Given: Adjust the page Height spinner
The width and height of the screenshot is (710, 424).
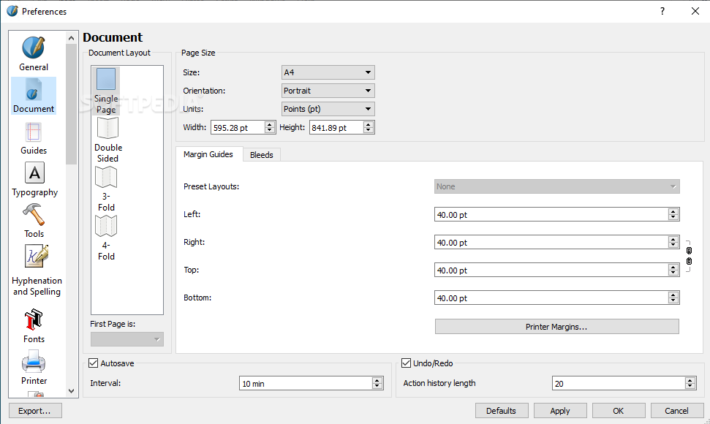Looking at the screenshot, I should point(369,128).
